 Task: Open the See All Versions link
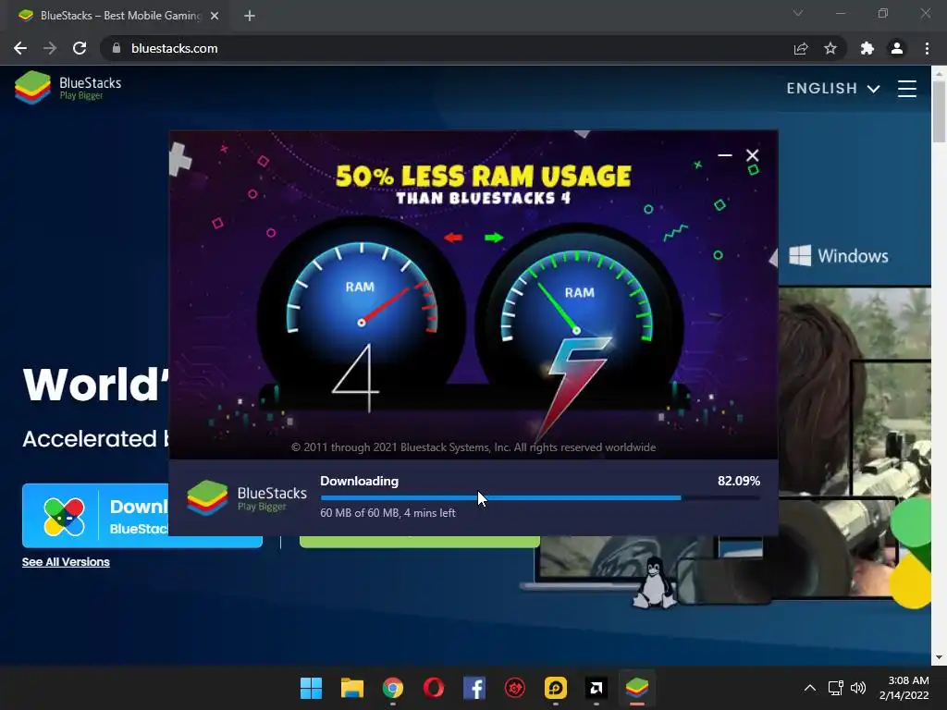pos(66,562)
